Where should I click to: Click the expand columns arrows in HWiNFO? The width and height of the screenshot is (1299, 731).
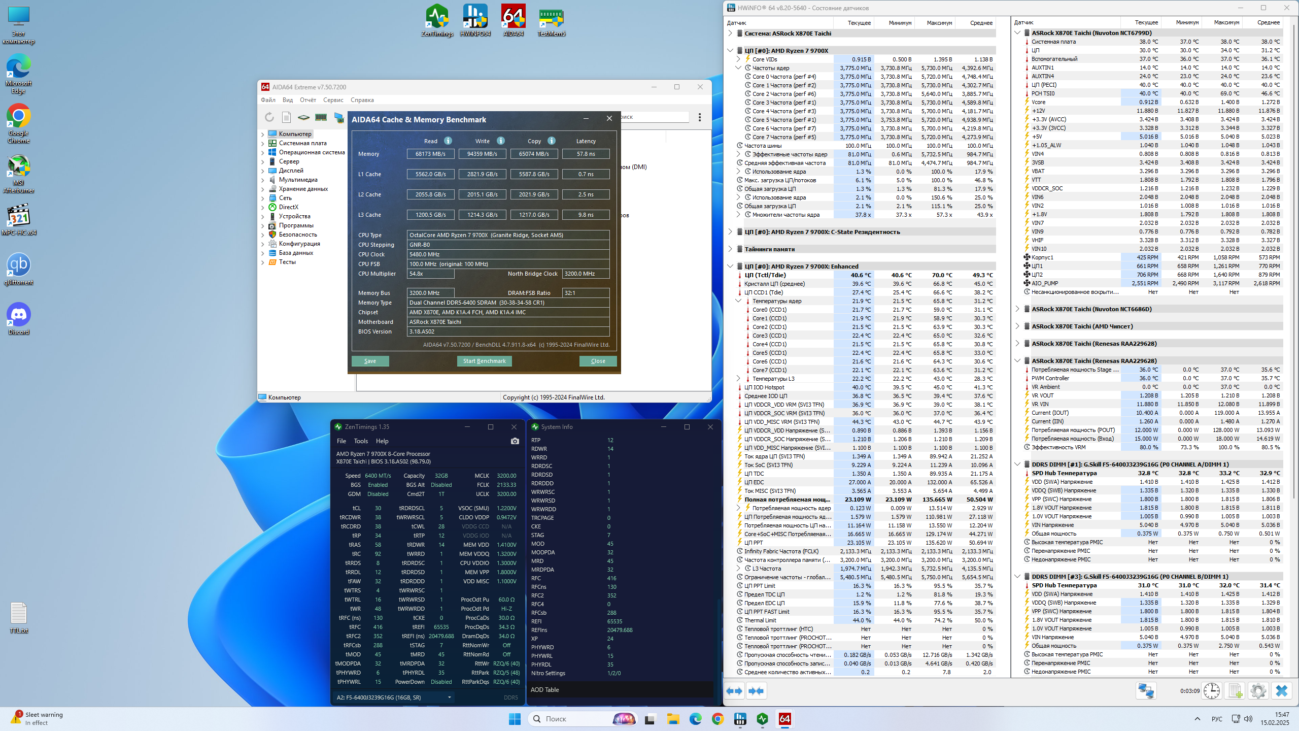(734, 691)
